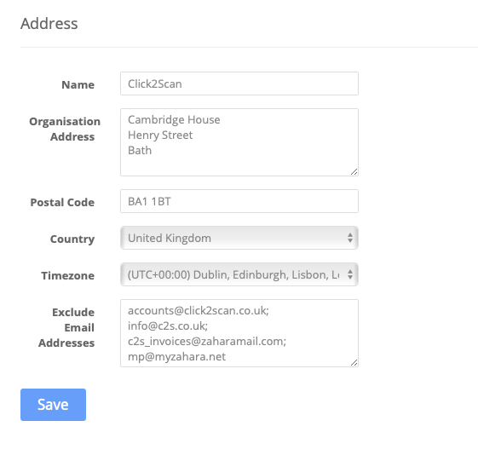Click the Name field containing Click2Scan
The width and height of the screenshot is (478, 461).
coord(239,84)
